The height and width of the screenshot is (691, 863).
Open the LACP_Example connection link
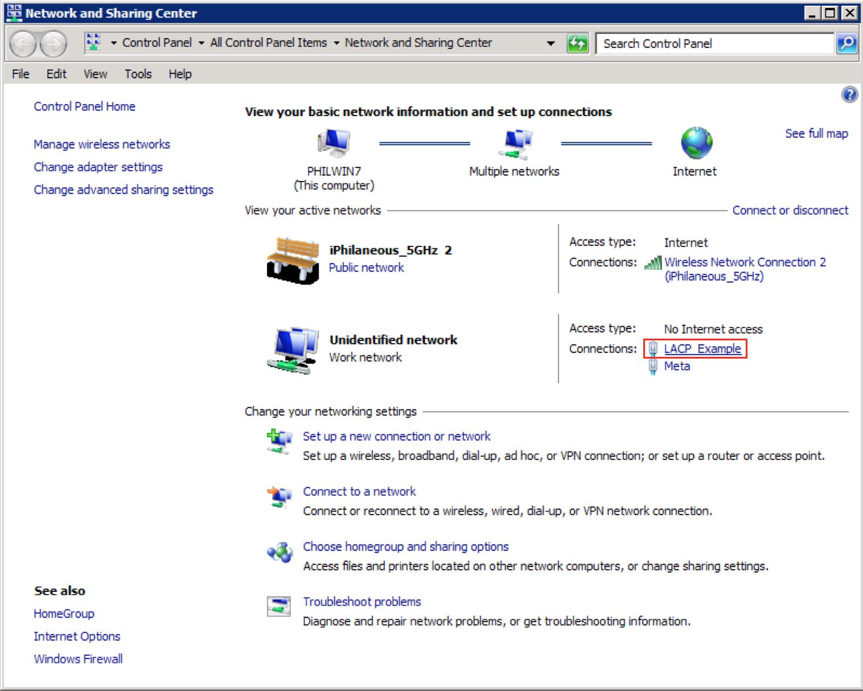coord(702,348)
